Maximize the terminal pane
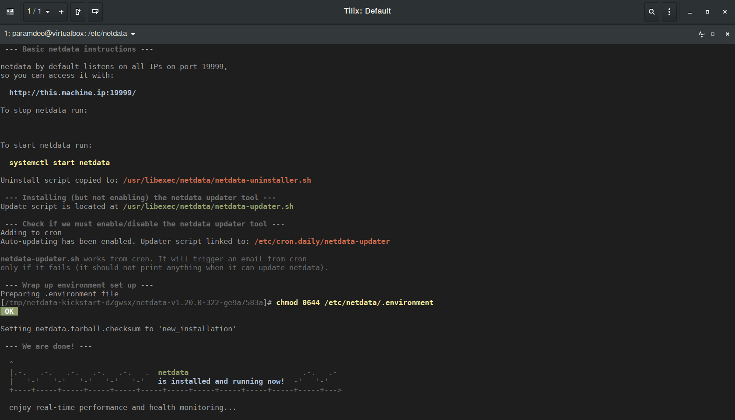Viewport: 735px width, 420px height. tap(713, 34)
